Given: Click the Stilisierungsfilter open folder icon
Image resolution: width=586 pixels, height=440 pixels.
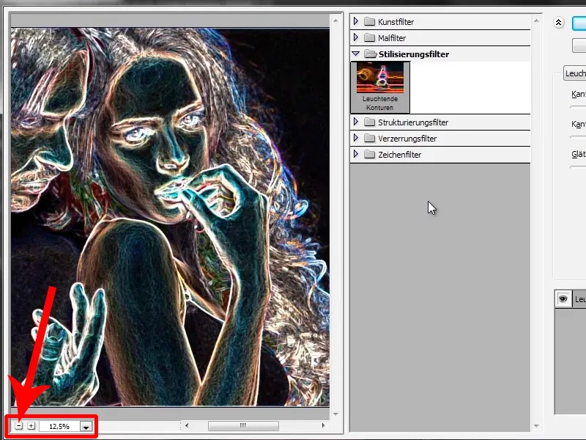Looking at the screenshot, I should coord(370,54).
